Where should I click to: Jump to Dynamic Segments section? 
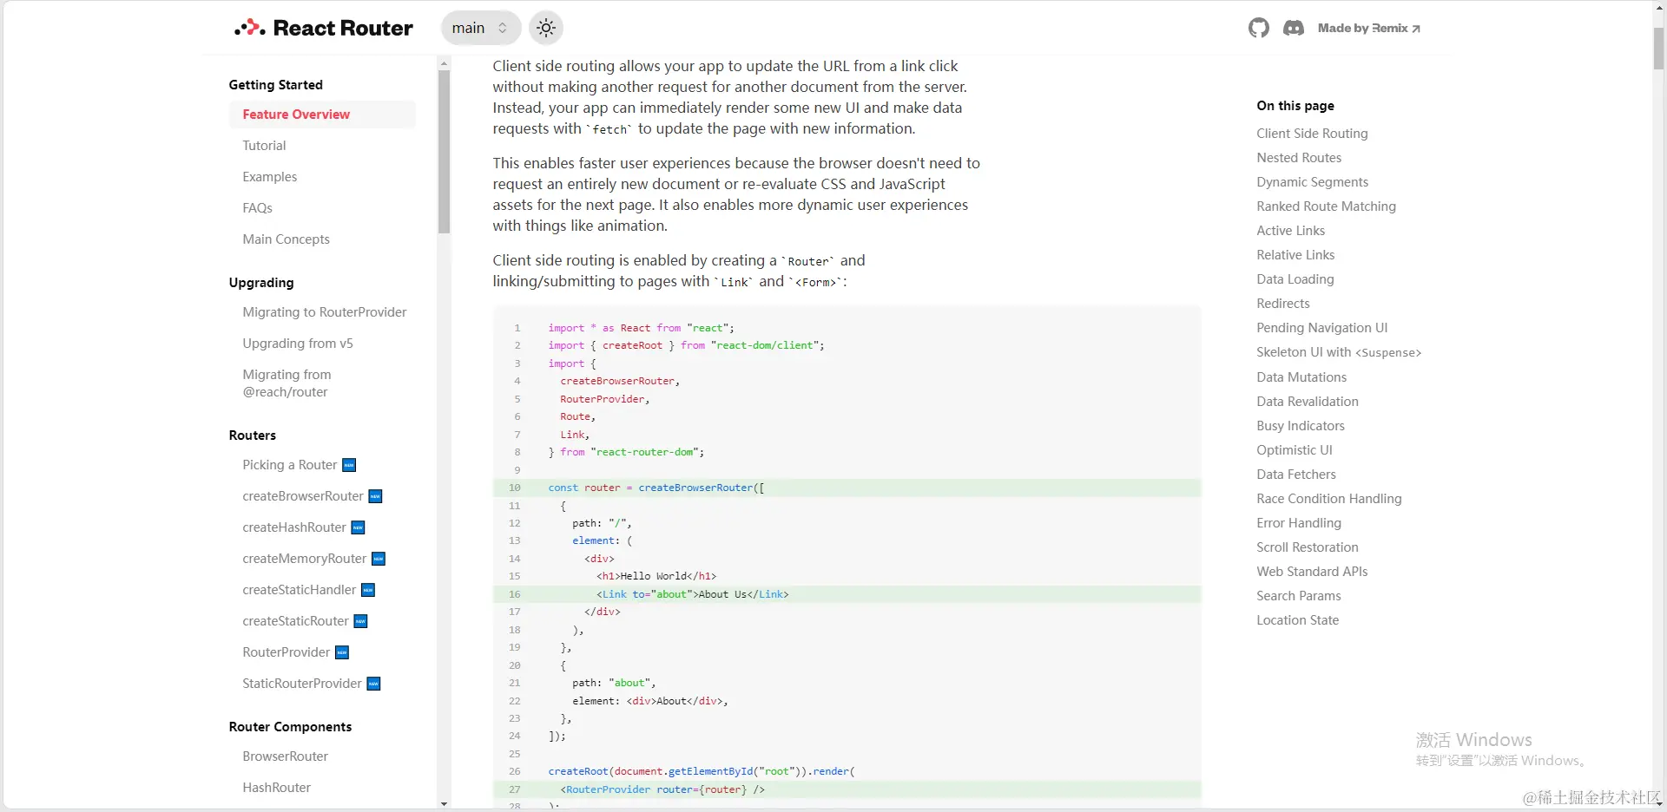(x=1312, y=182)
